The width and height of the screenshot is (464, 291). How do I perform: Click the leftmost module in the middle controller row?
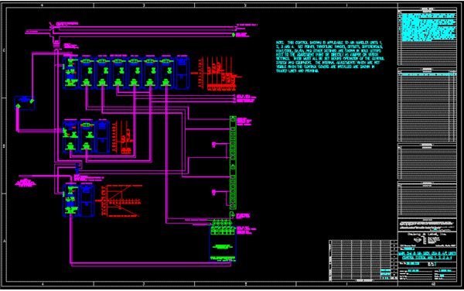pyautogui.click(x=70, y=136)
